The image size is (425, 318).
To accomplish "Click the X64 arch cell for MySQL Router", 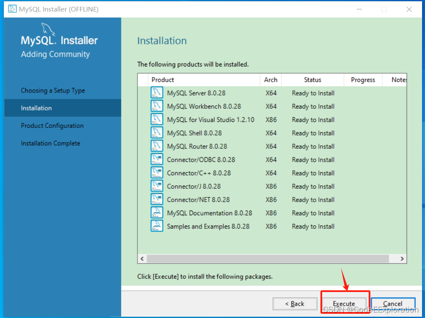I will tap(271, 146).
